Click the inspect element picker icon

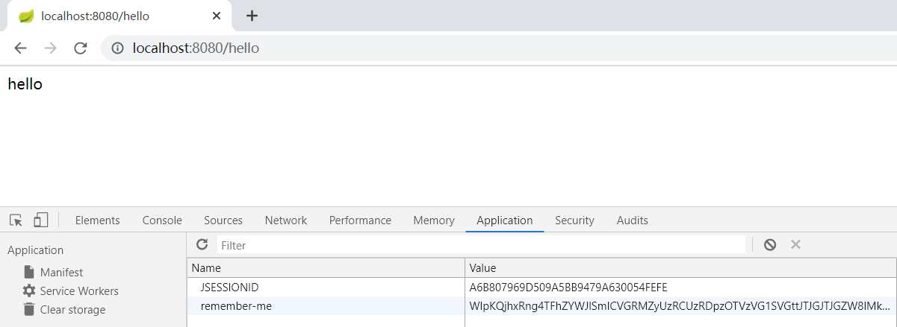[x=16, y=220]
